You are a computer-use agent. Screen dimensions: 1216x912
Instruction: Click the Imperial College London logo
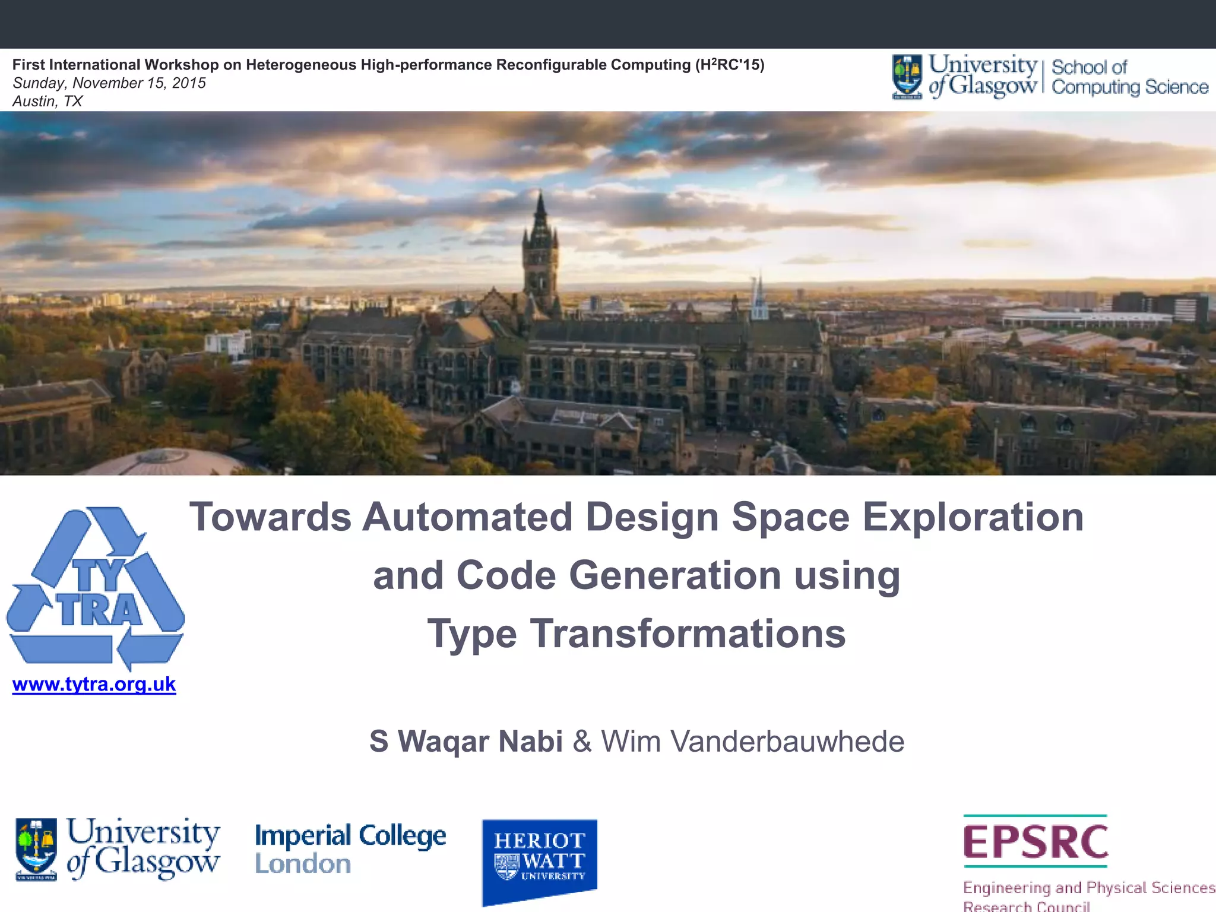[x=350, y=849]
